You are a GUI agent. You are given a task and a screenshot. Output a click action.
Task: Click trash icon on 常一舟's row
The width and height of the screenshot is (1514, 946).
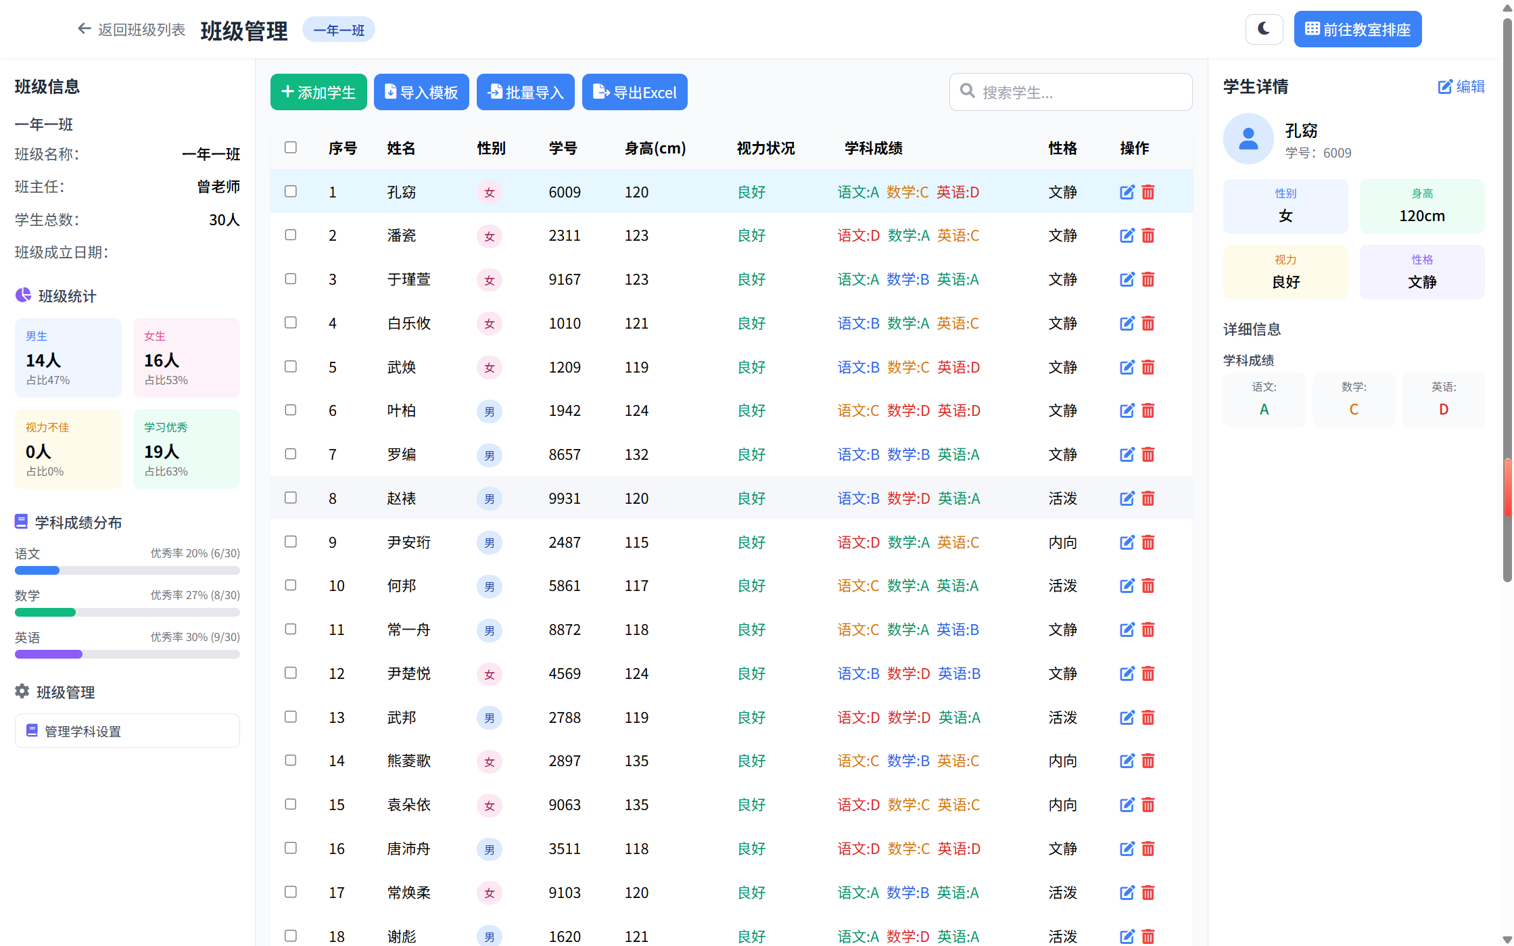(x=1148, y=630)
